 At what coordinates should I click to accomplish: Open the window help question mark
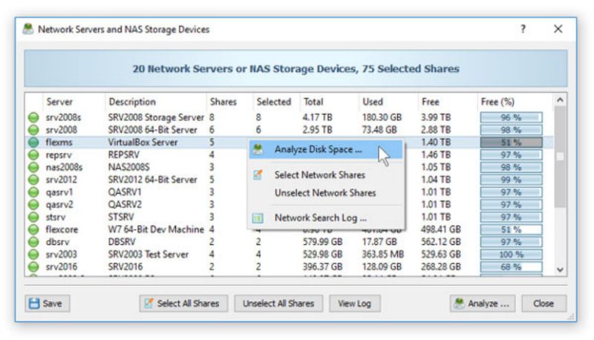(x=523, y=29)
